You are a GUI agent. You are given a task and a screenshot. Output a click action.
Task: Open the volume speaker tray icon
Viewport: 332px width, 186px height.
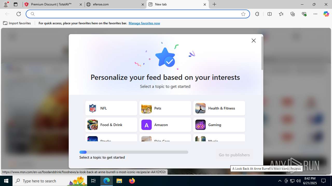click(299, 181)
